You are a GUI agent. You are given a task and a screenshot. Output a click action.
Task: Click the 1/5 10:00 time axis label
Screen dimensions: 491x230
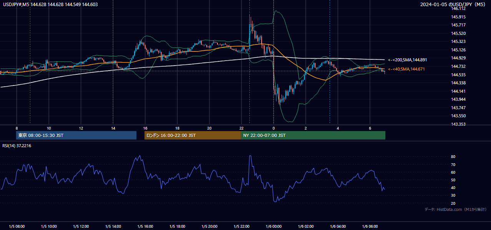pos(49,227)
